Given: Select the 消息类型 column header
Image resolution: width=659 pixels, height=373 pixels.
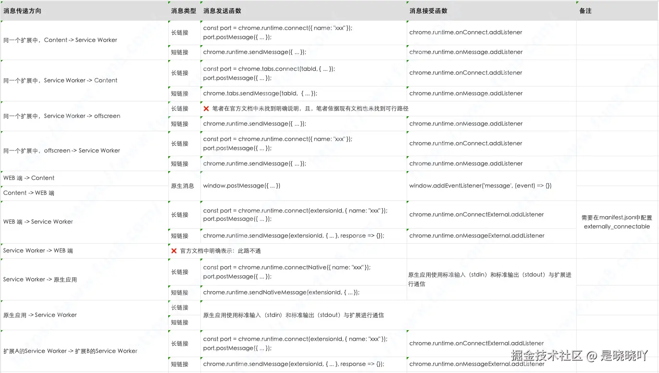Looking at the screenshot, I should (181, 11).
